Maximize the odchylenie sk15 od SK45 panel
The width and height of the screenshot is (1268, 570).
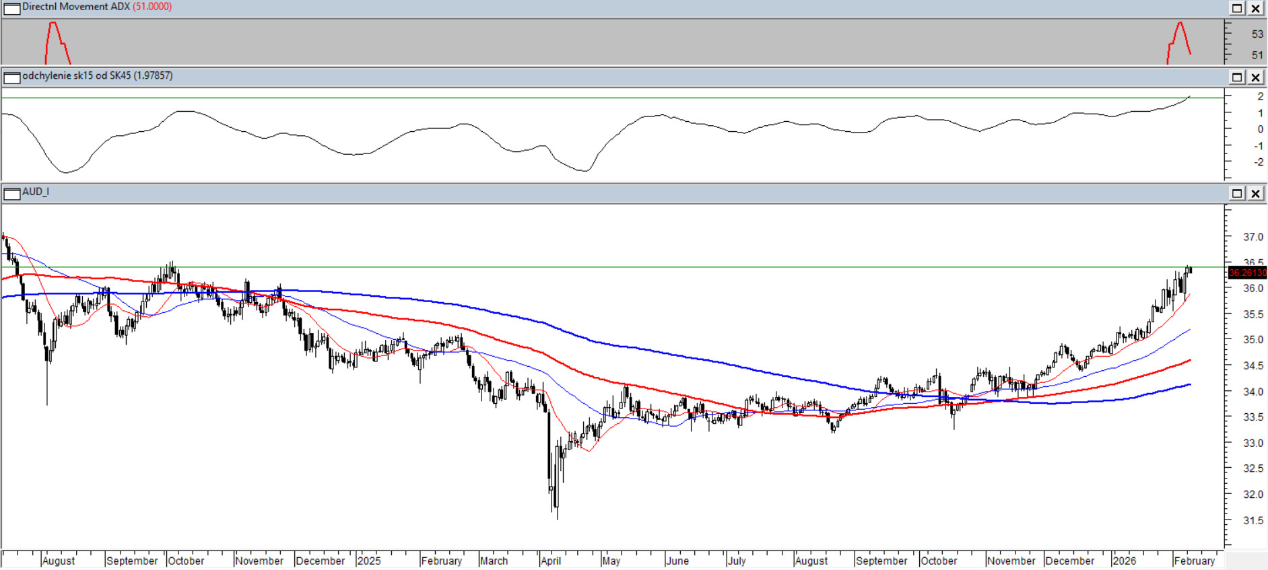click(x=1237, y=77)
